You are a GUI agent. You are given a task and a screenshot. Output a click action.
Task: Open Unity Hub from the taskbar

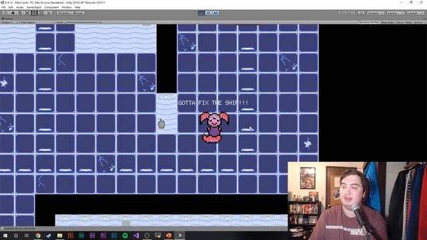point(147,235)
